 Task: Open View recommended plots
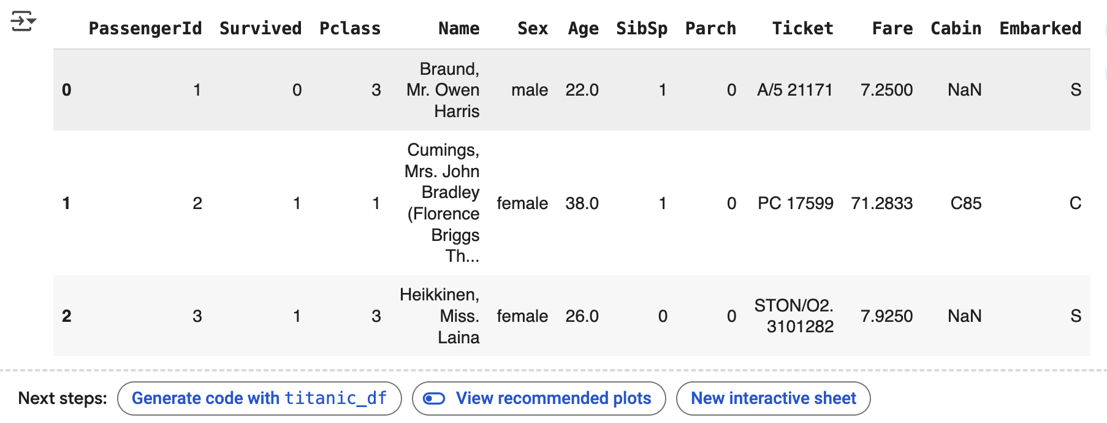[539, 398]
